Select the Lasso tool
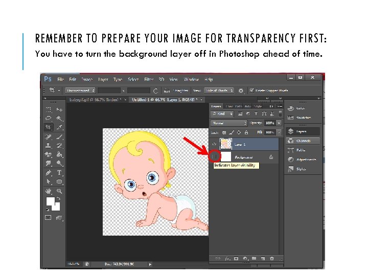This screenshot has width=368, height=276. pos(49,118)
